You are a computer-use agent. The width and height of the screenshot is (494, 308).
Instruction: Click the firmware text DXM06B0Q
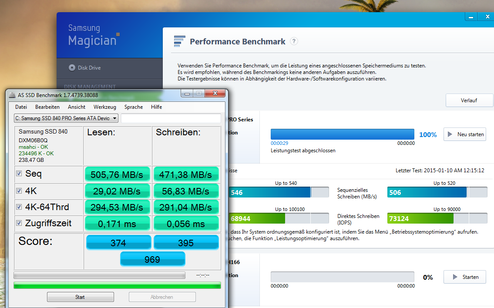33,141
